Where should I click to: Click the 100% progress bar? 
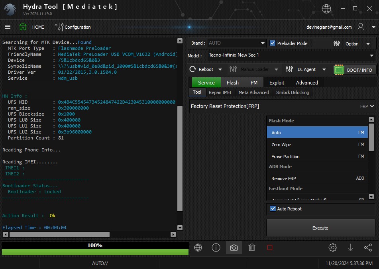tap(95, 248)
